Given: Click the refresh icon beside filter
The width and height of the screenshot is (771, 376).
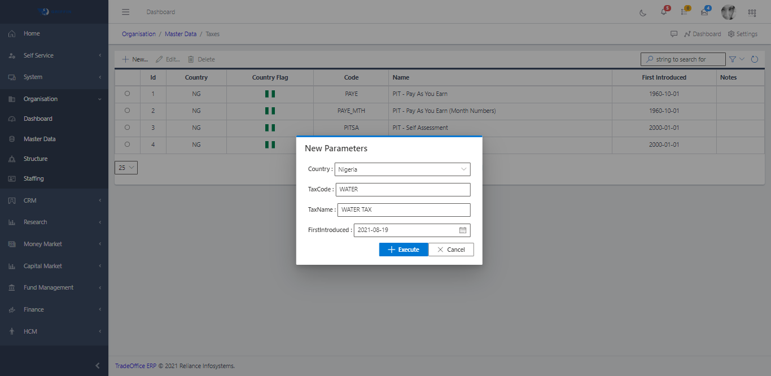Looking at the screenshot, I should pos(755,59).
